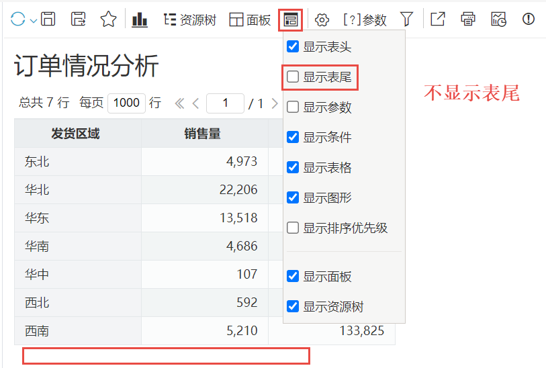Screen dimensions: 546x368
Task: Open the view layout icon menu
Action: pos(290,20)
